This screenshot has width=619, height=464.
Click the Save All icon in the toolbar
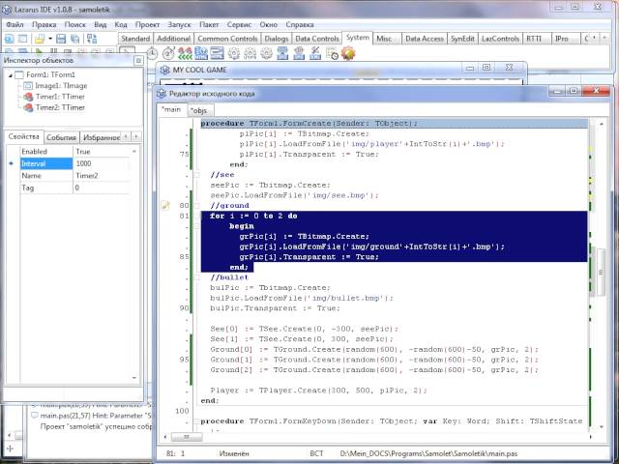coord(74,39)
